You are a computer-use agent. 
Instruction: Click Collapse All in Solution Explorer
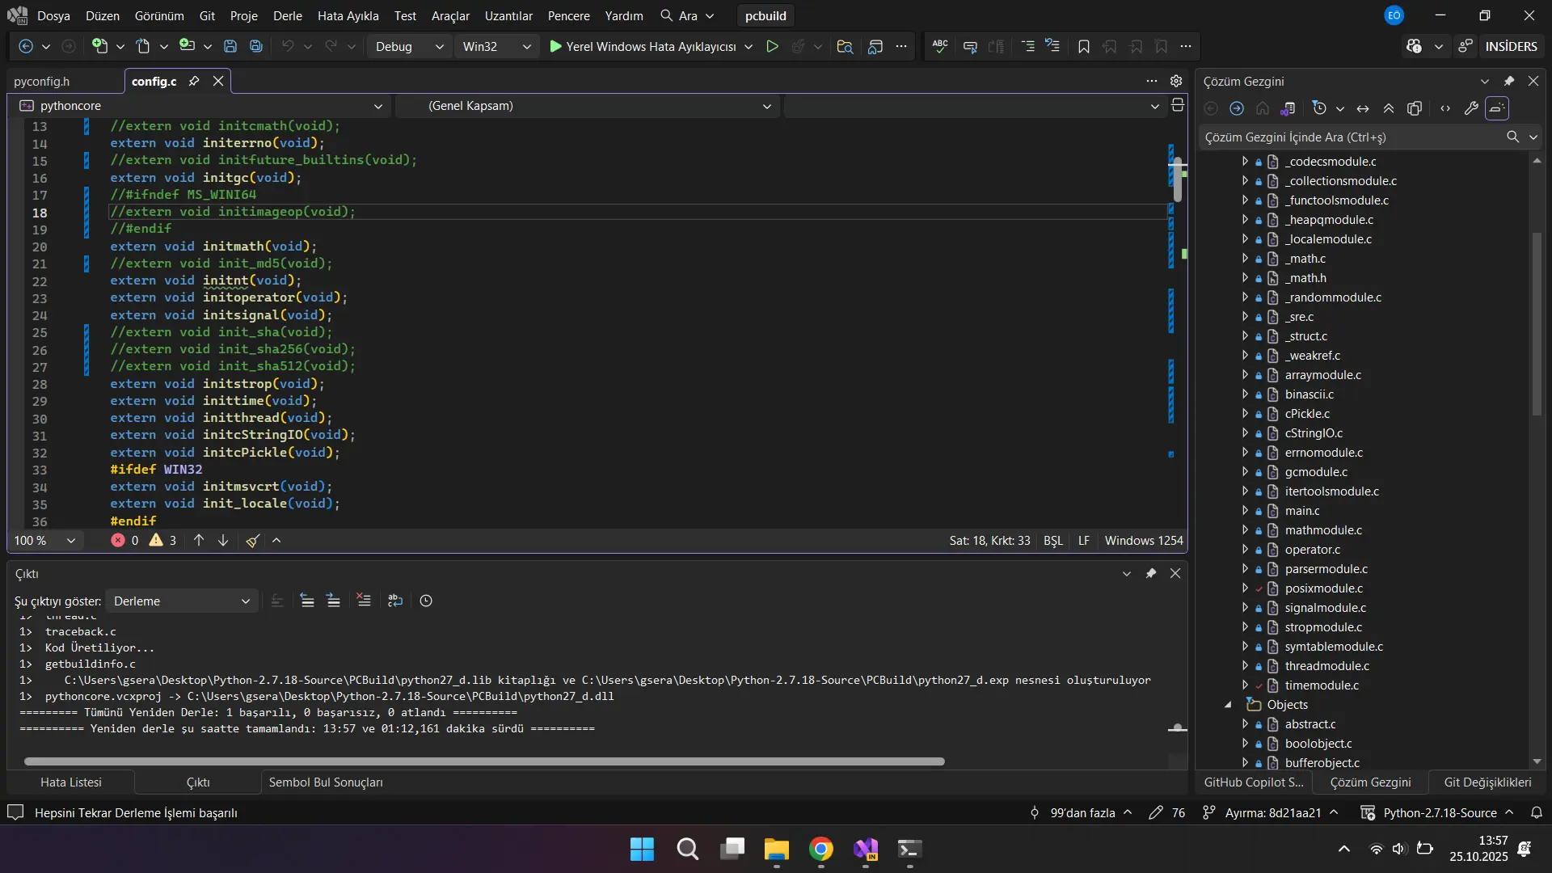(1389, 108)
